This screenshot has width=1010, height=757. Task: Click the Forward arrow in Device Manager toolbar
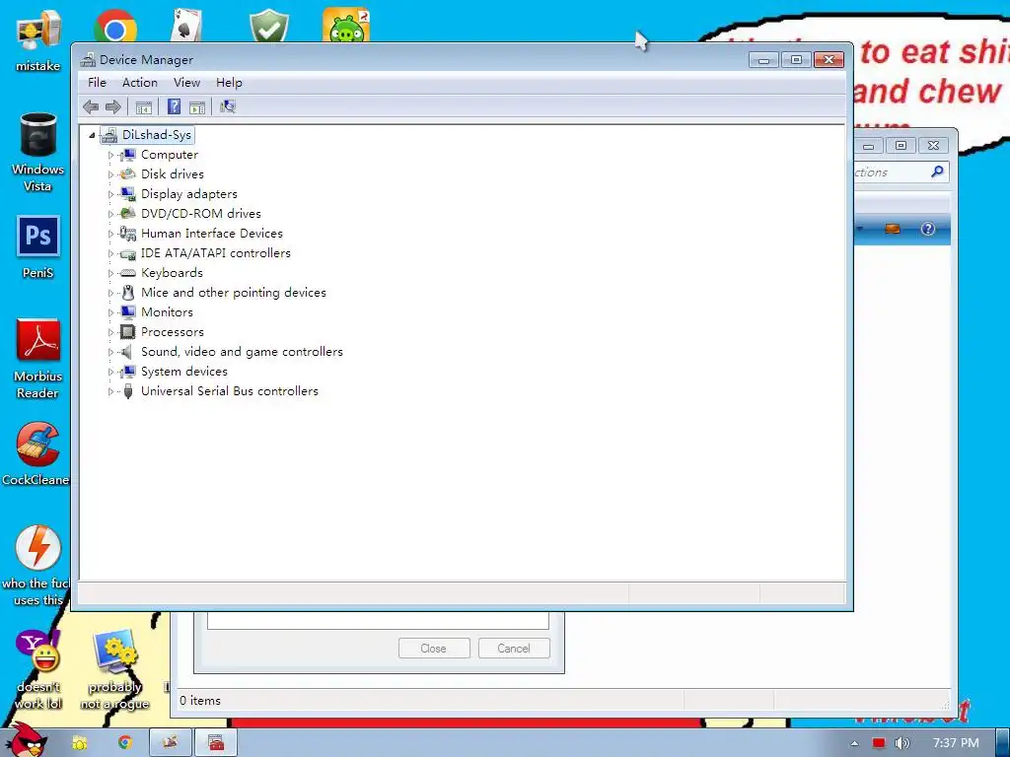point(113,106)
